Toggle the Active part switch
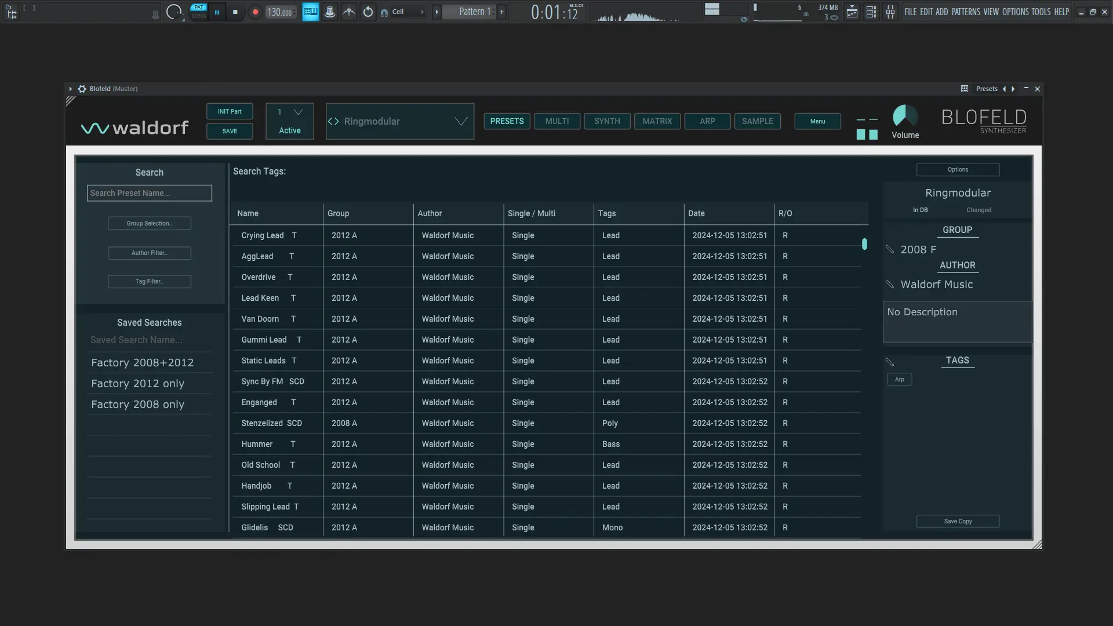The image size is (1113, 626). 289,130
